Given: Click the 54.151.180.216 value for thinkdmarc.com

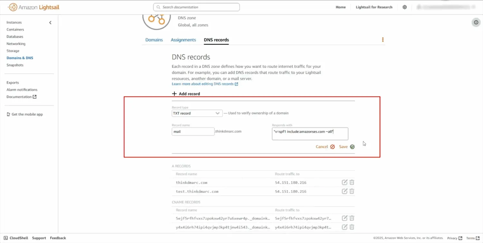Looking at the screenshot, I should [x=290, y=183].
